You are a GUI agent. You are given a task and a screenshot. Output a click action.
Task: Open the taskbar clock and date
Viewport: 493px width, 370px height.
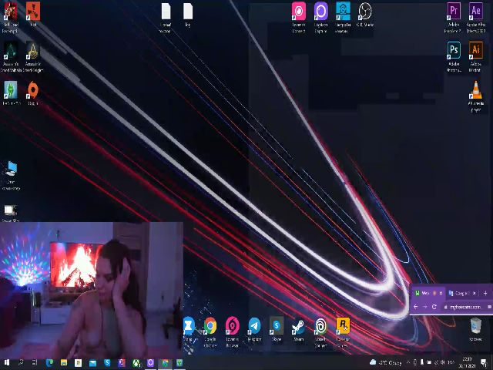[468, 362]
